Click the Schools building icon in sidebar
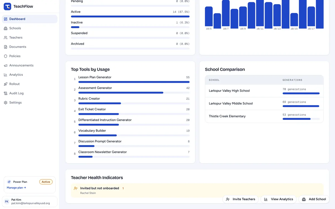Viewport: 335px width, 209px height. pos(6,28)
